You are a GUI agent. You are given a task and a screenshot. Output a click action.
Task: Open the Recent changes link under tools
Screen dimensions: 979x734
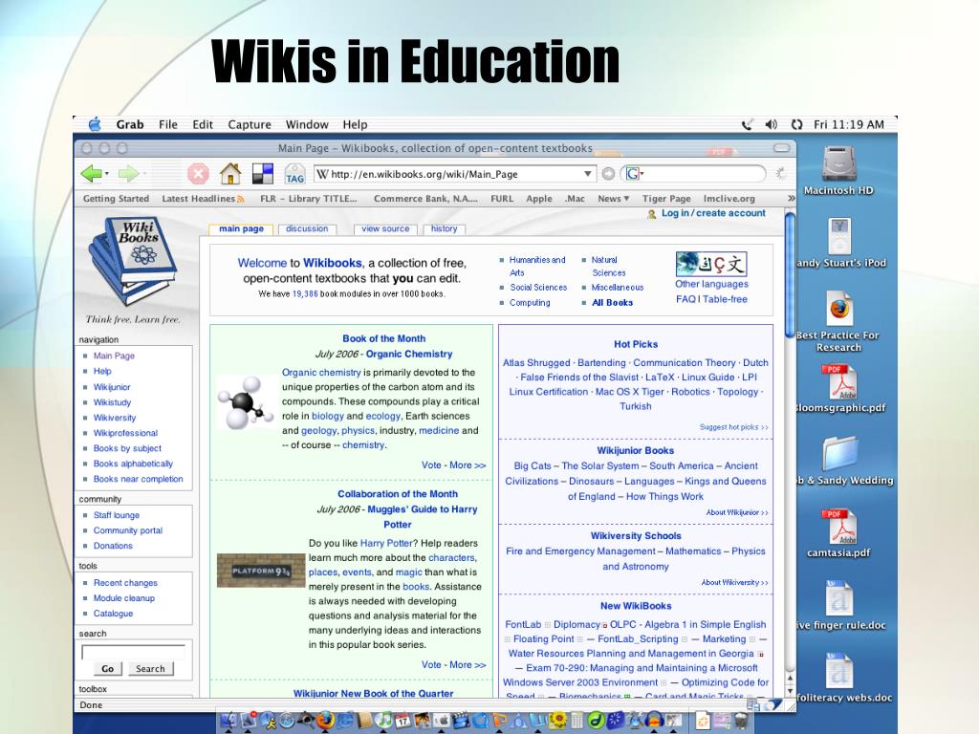tap(125, 582)
